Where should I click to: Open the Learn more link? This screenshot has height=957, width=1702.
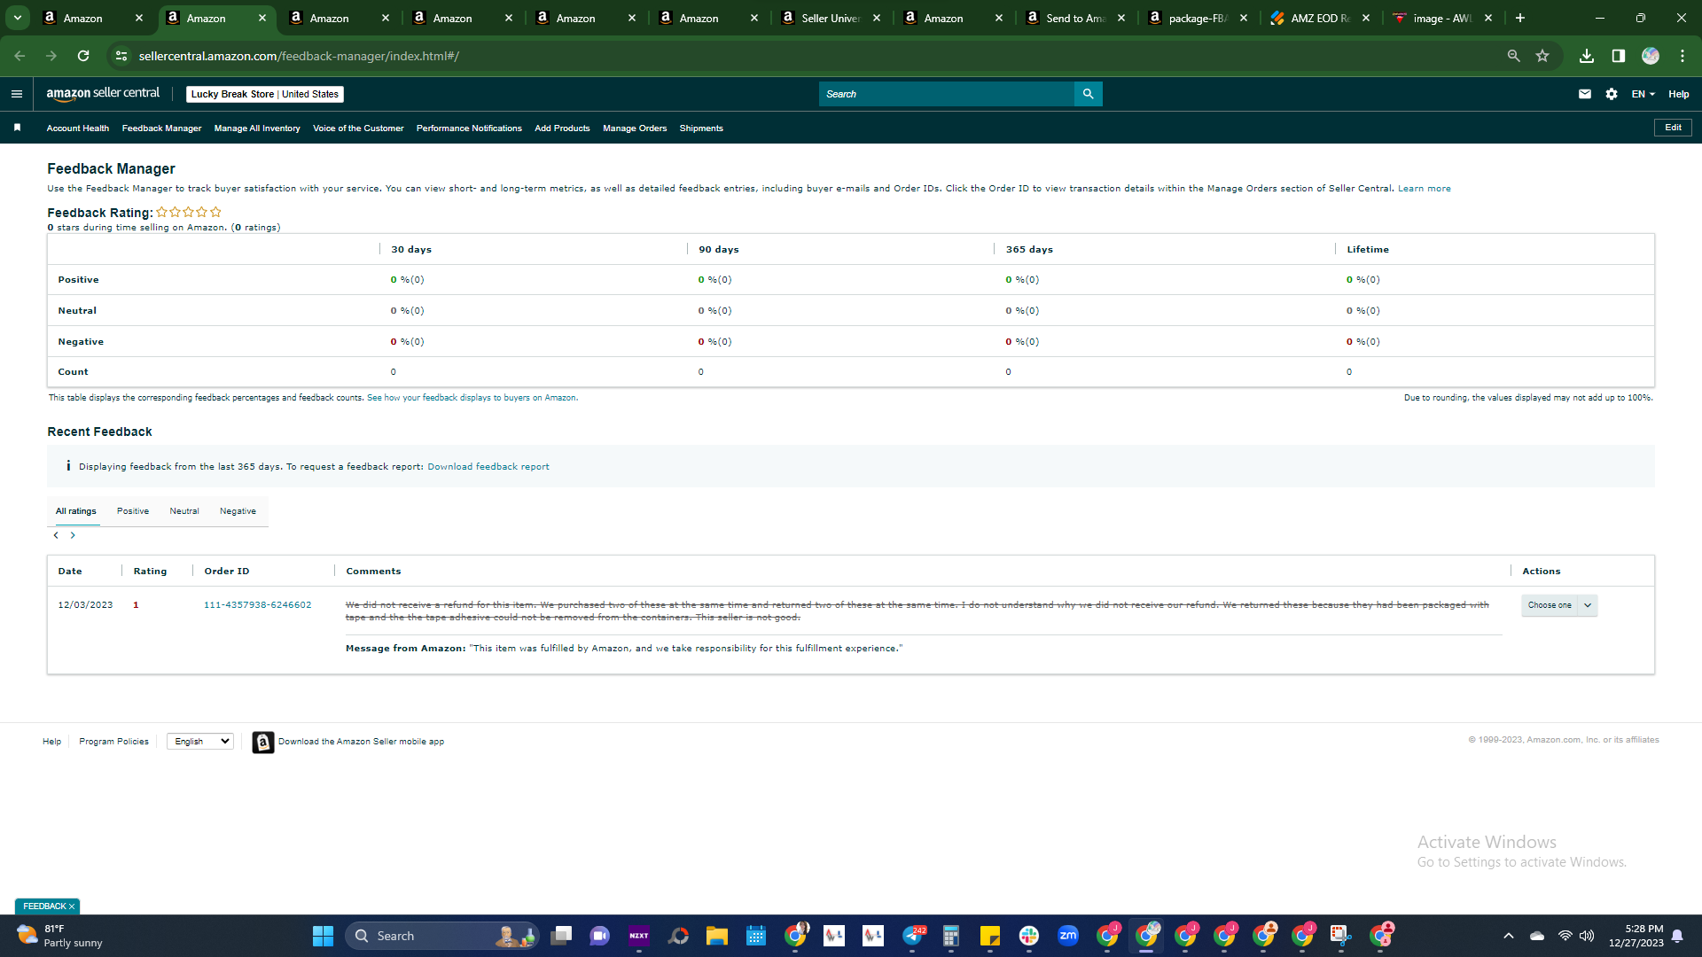click(x=1425, y=189)
